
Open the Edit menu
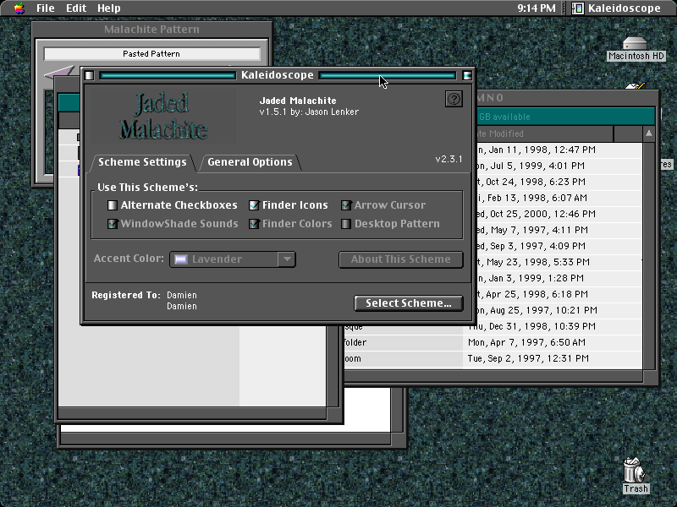click(76, 8)
